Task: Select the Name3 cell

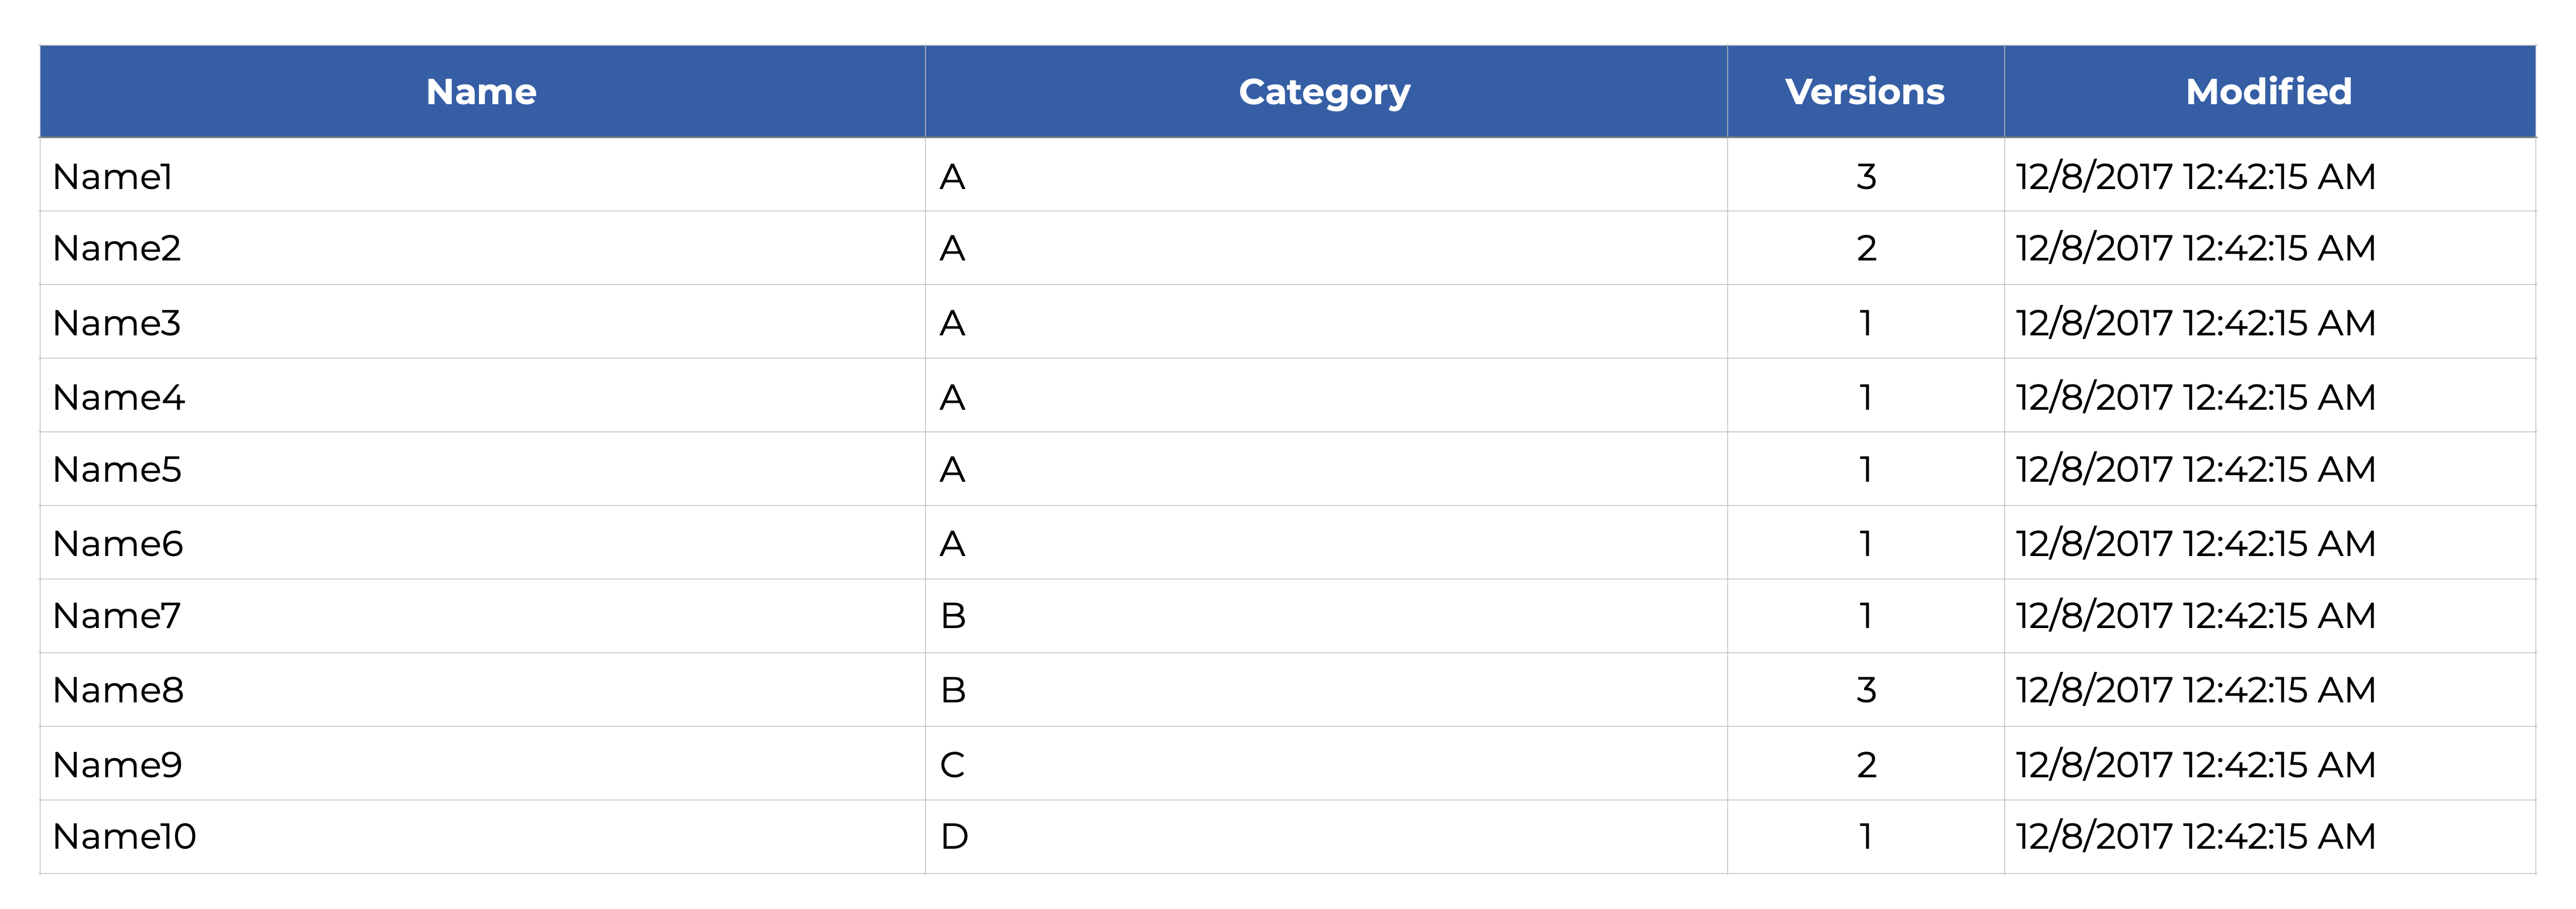Action: [117, 323]
